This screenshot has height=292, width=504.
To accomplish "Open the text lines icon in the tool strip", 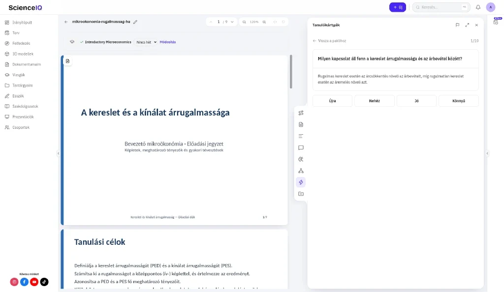I will tap(301, 136).
